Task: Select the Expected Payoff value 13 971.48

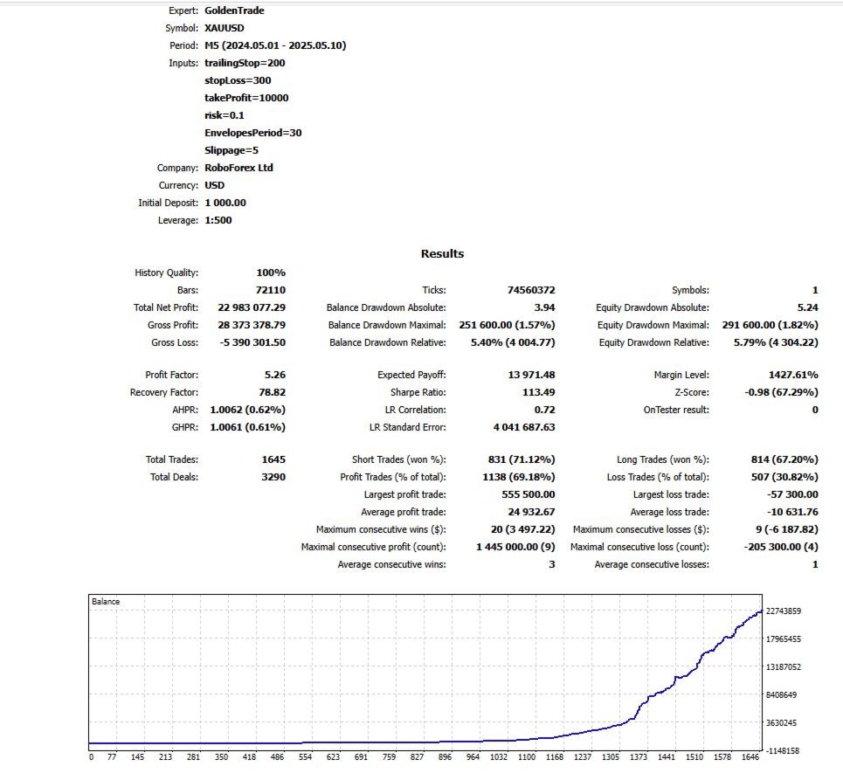Action: coord(531,375)
